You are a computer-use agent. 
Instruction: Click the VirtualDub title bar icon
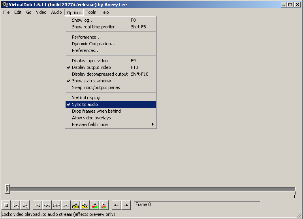tap(5, 5)
